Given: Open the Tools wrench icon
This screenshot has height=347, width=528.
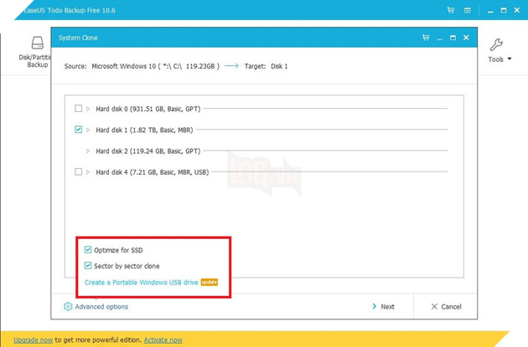Looking at the screenshot, I should tap(496, 44).
